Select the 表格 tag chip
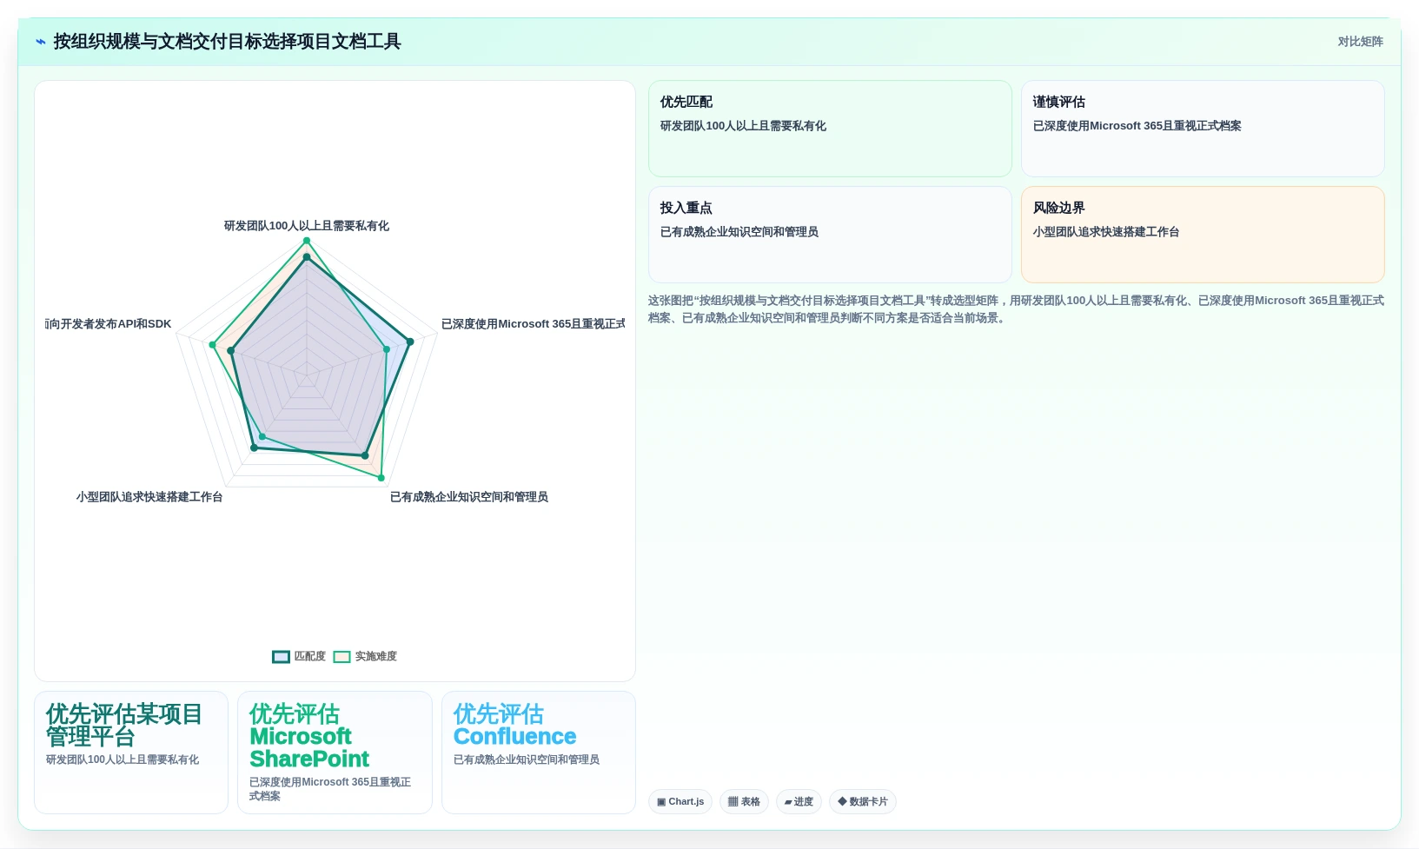Viewport: 1419px width, 849px height. click(x=744, y=801)
